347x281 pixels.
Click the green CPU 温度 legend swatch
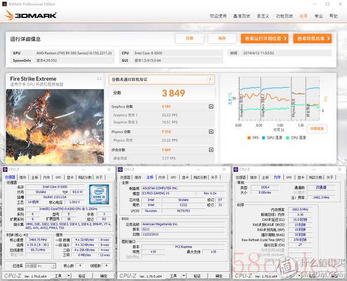click(x=287, y=138)
